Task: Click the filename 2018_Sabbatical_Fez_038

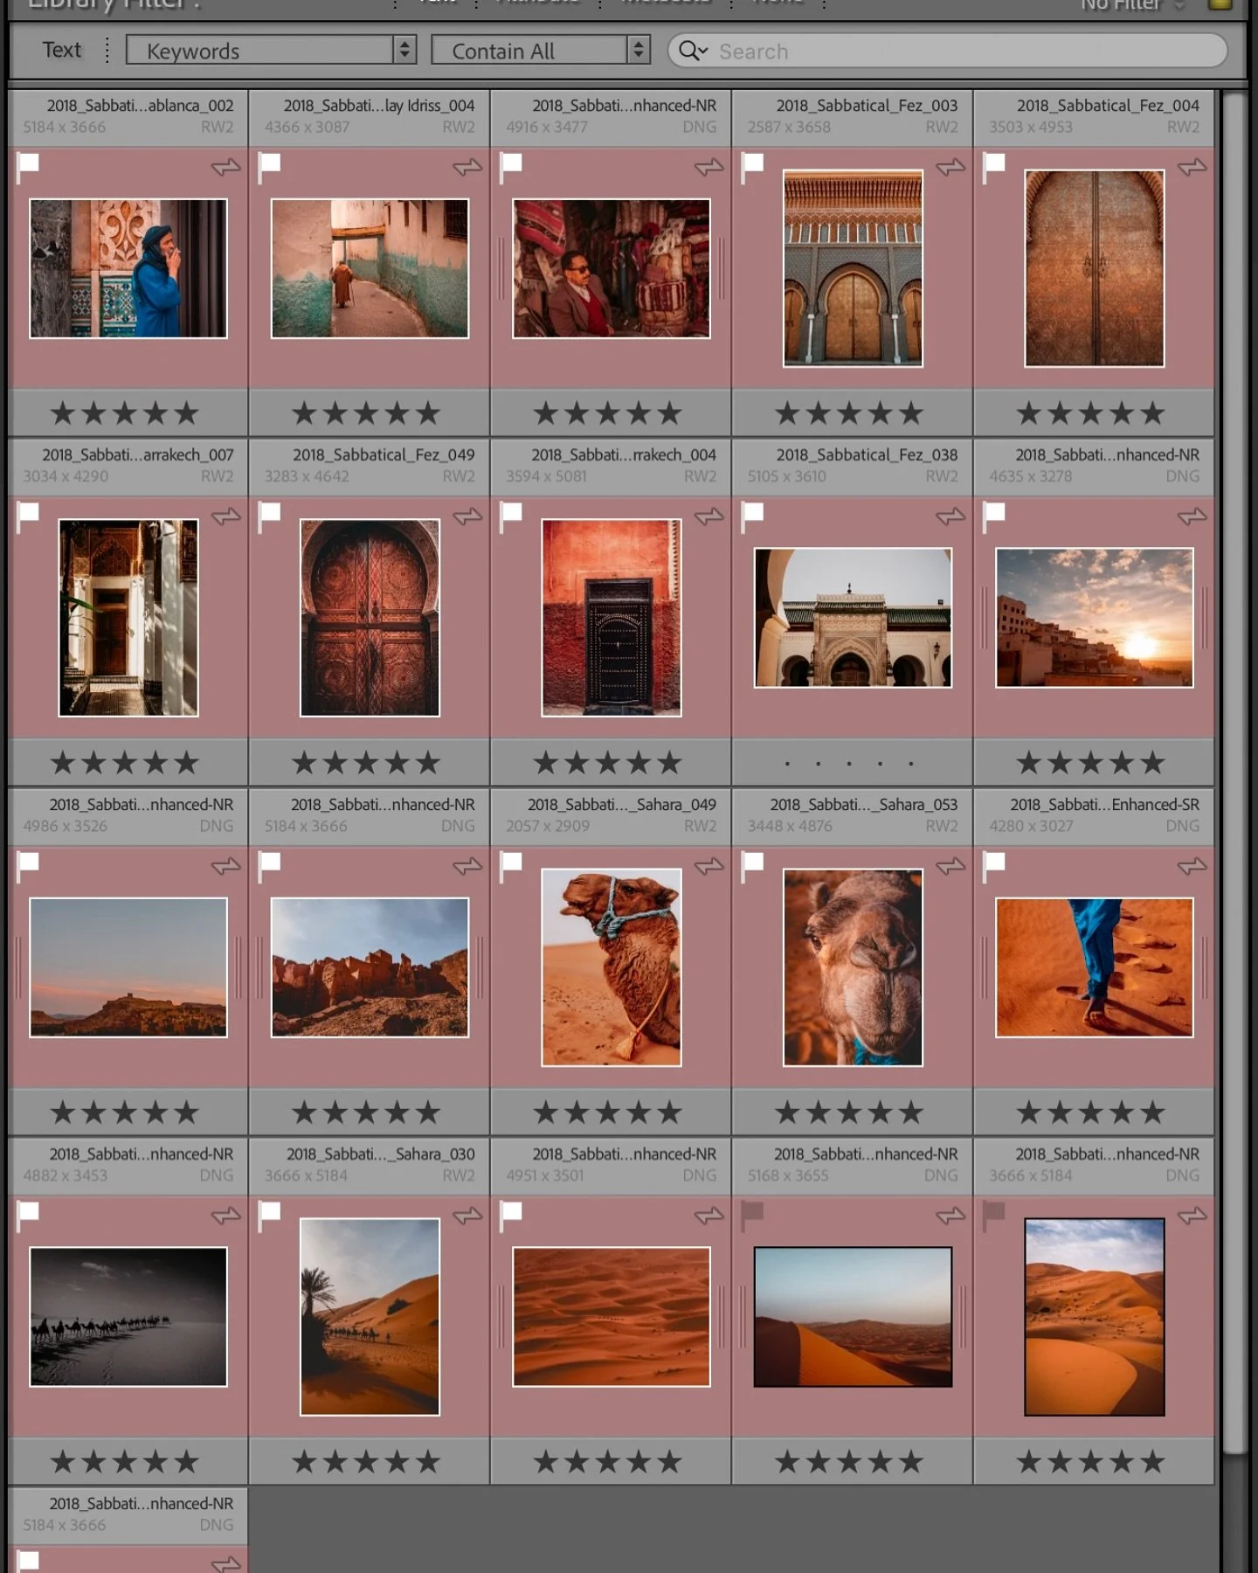Action: click(867, 455)
